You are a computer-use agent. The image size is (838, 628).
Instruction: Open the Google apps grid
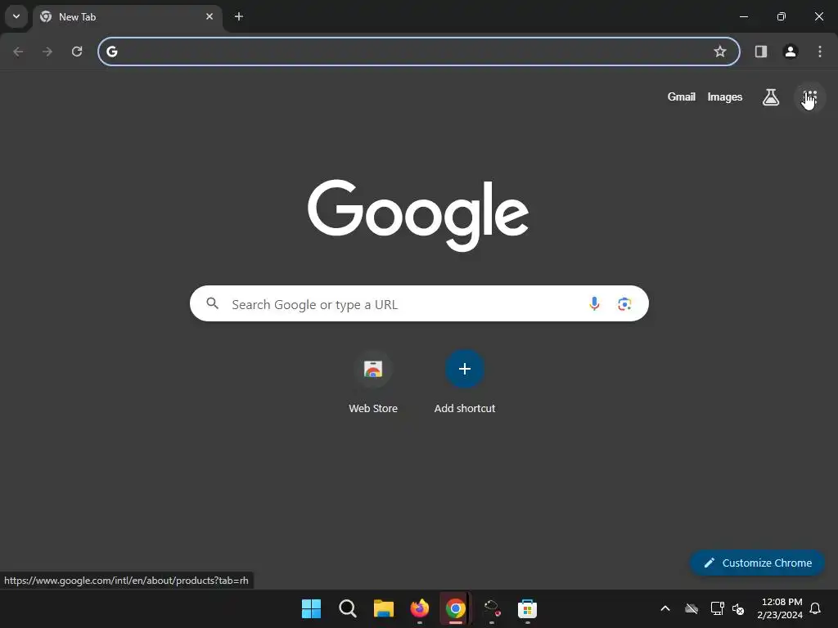[x=810, y=97]
